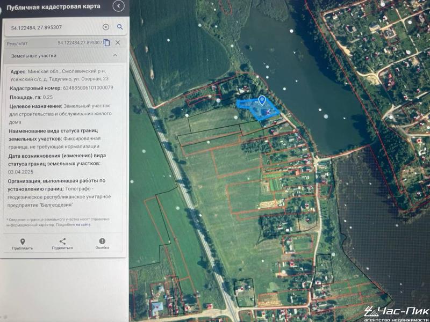Screen dimensions: 430x322
Task: Click the magnifier search icon
Action: (120, 27)
